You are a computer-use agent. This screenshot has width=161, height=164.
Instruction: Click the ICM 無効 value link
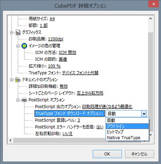(68, 53)
